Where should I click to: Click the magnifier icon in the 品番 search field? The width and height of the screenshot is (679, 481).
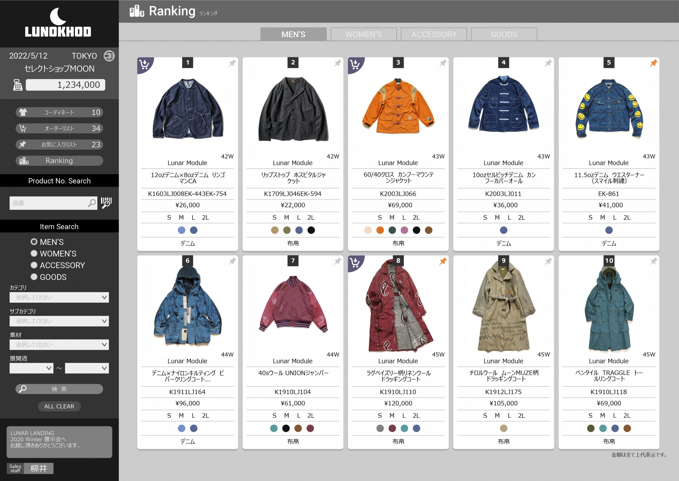point(92,203)
